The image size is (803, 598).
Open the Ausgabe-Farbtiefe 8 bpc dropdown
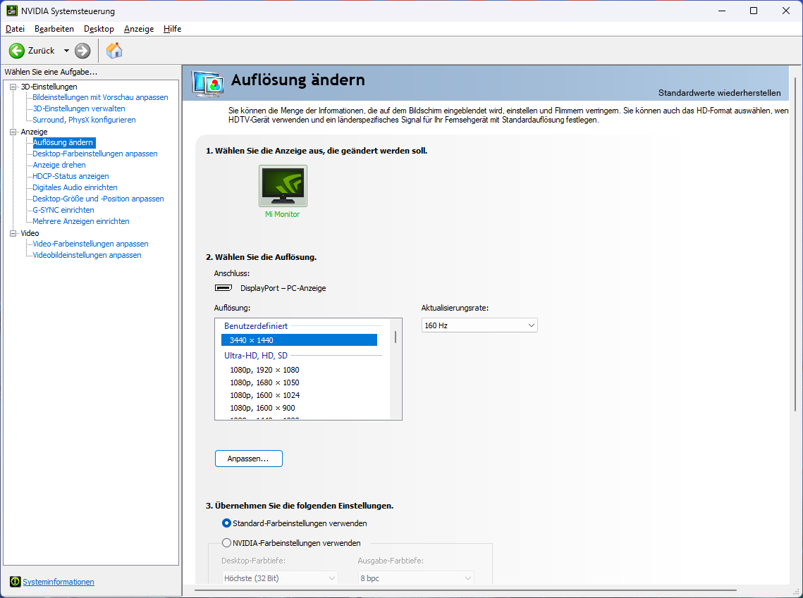pyautogui.click(x=416, y=578)
